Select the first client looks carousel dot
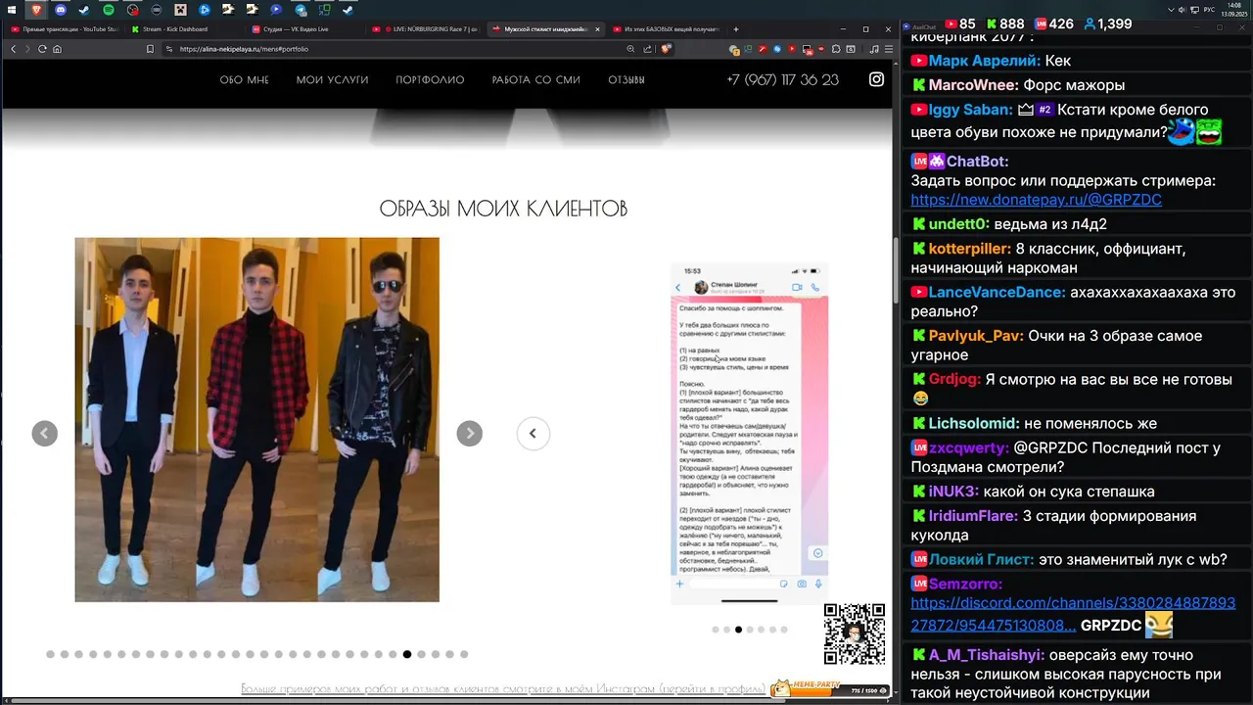 (51, 654)
